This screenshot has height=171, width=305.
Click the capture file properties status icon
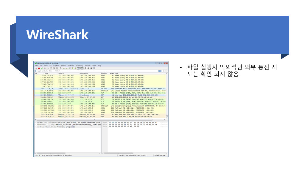40,155
